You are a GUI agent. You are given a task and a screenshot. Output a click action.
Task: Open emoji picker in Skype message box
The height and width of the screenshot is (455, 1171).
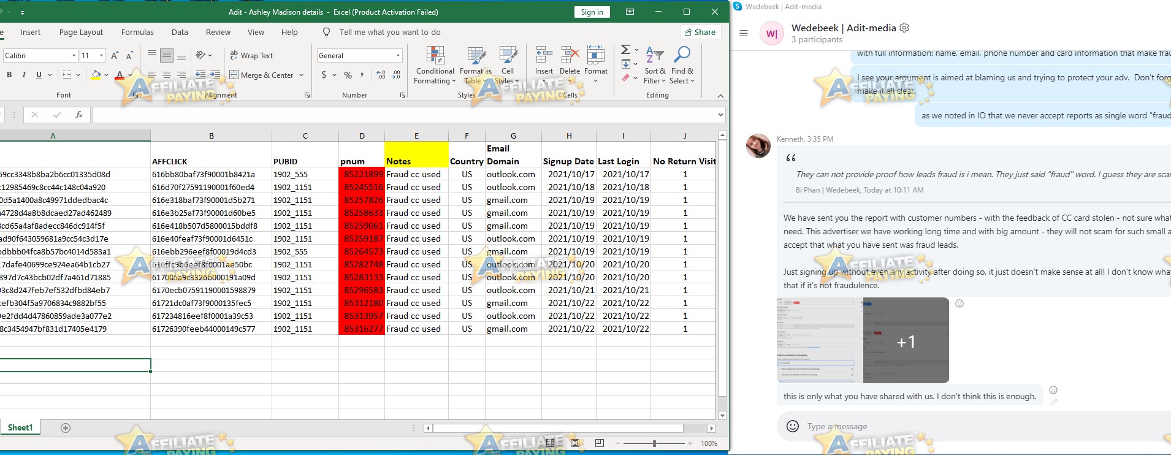(793, 426)
